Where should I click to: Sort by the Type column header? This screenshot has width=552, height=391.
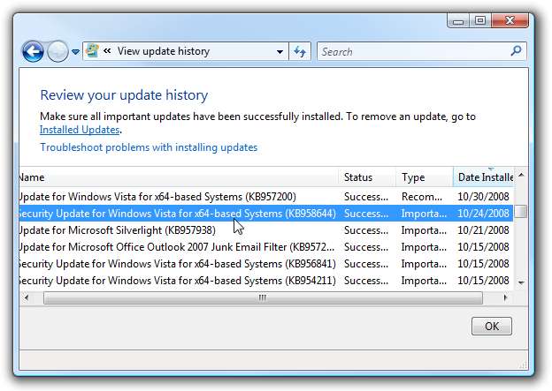point(425,177)
